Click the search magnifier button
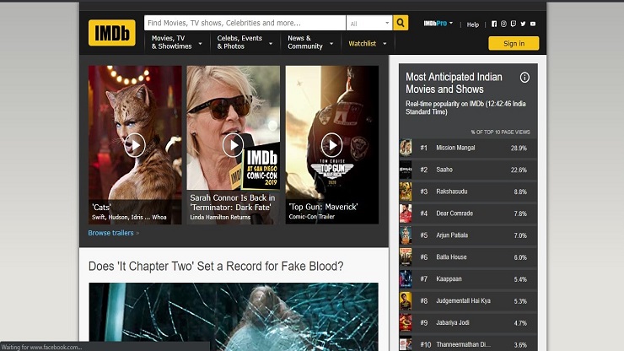Viewport: 624px width, 351px height. (x=401, y=23)
